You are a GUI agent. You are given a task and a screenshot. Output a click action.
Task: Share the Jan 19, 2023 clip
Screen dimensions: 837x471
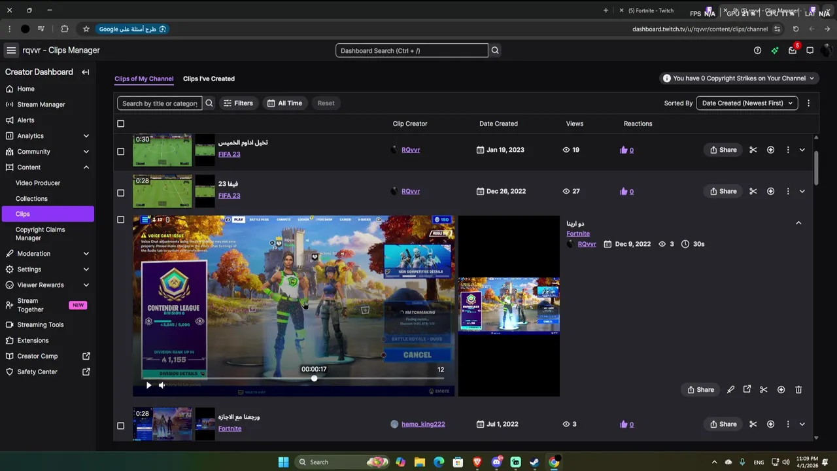pyautogui.click(x=723, y=150)
